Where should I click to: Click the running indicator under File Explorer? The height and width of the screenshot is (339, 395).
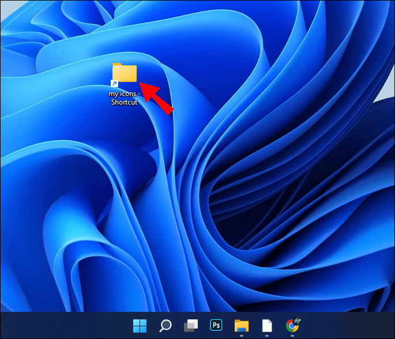point(241,337)
